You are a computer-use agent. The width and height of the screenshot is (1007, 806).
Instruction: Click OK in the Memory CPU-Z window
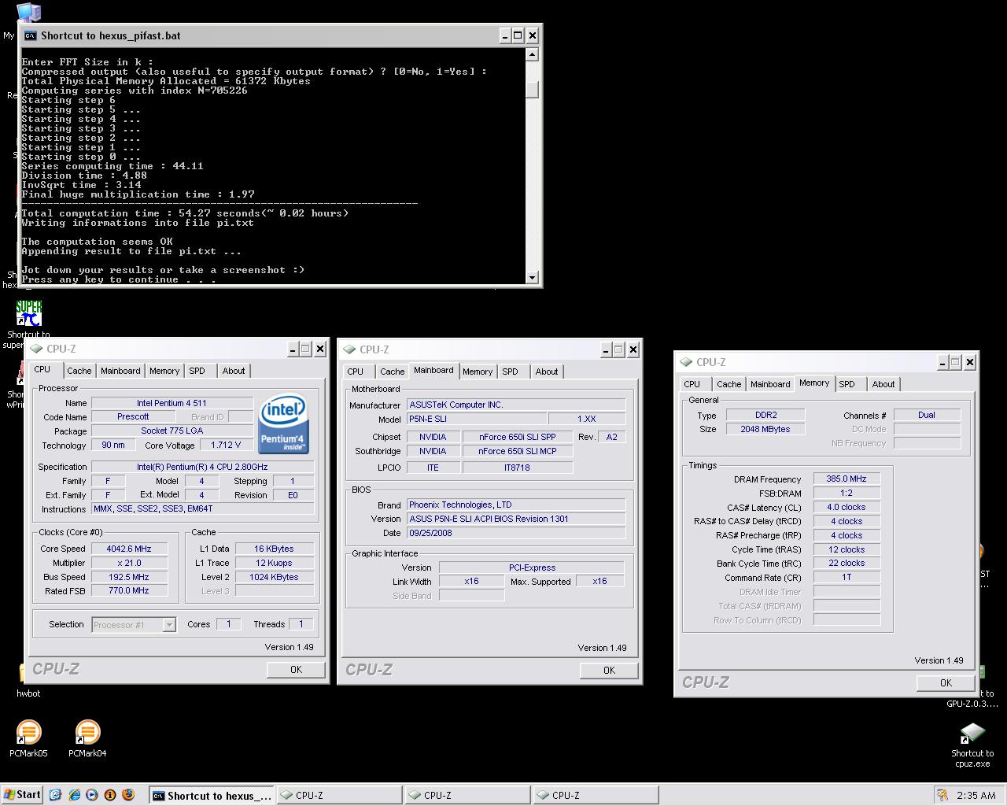pos(946,682)
